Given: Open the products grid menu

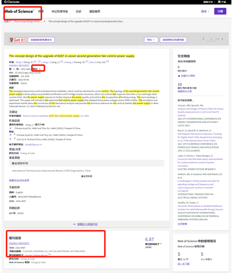Looking at the screenshot, I should (222, 2).
